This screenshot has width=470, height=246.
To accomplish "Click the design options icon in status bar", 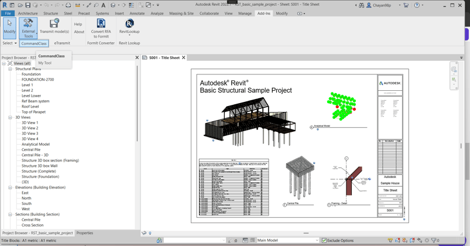I will coord(245,240).
